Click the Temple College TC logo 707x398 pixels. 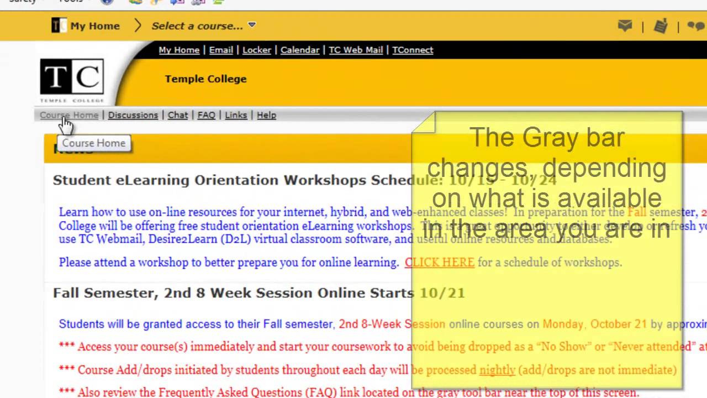pos(72,80)
